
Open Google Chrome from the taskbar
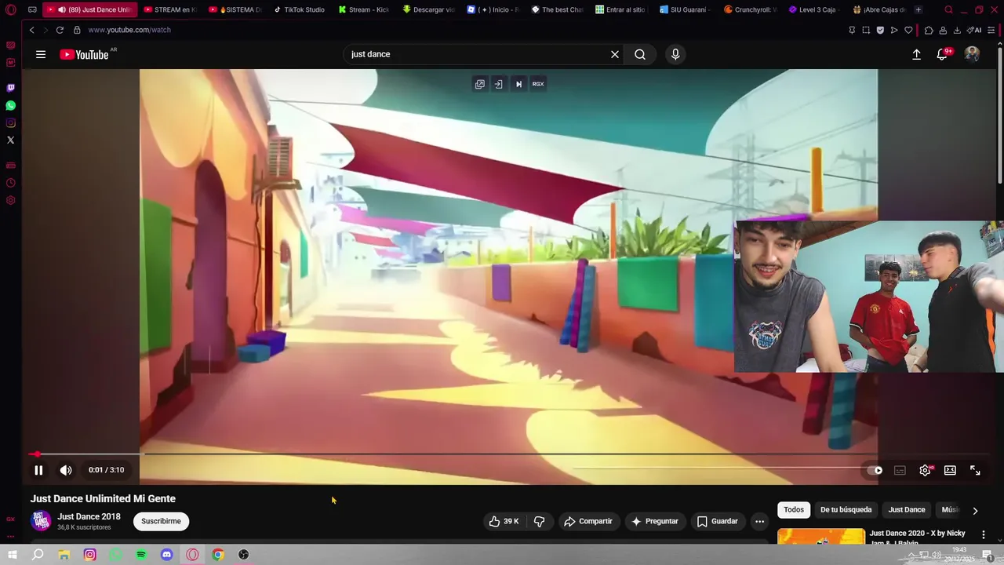coord(218,555)
